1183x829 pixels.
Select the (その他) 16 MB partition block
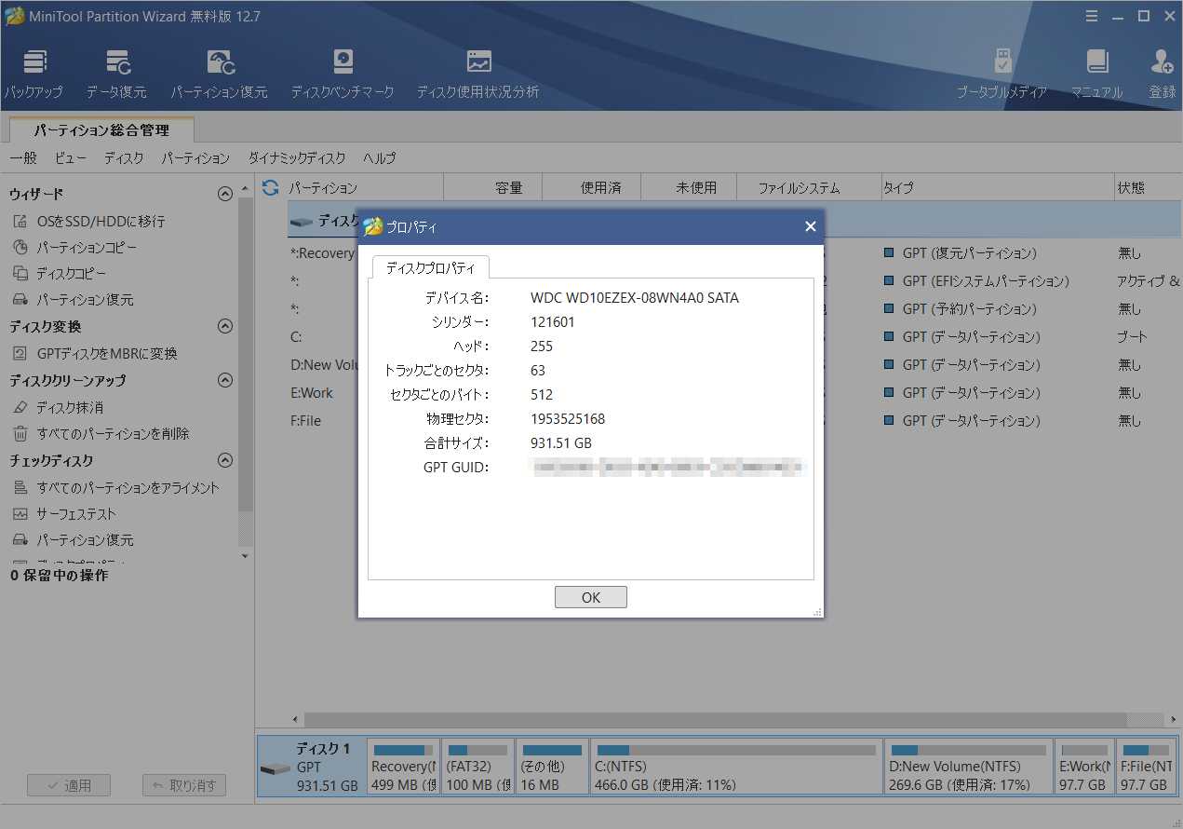pyautogui.click(x=553, y=767)
